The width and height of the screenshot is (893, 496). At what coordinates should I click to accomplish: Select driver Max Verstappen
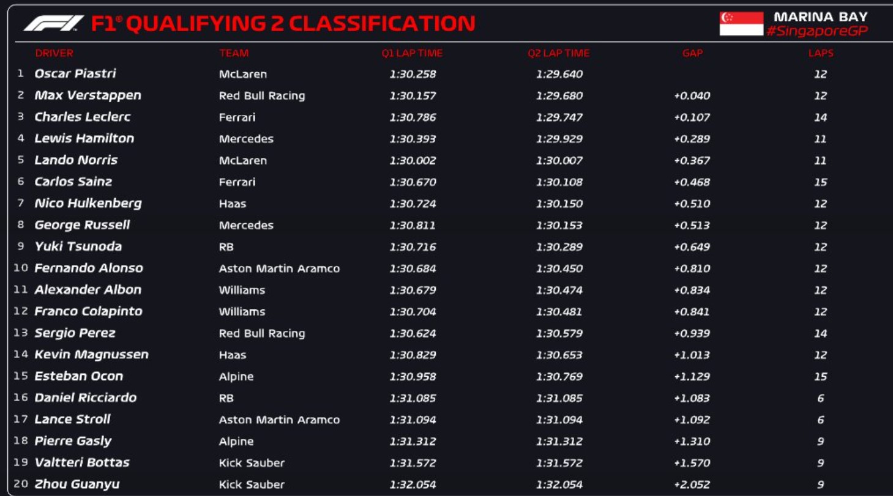[x=88, y=95]
